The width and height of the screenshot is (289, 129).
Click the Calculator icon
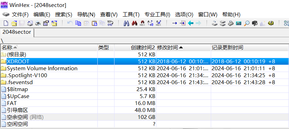(239, 23)
